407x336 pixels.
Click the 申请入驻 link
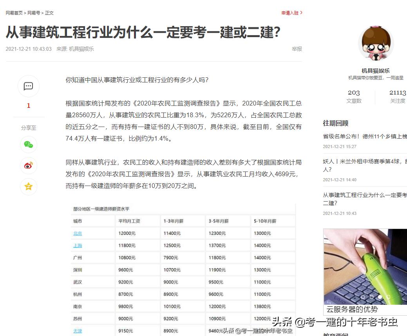(289, 13)
